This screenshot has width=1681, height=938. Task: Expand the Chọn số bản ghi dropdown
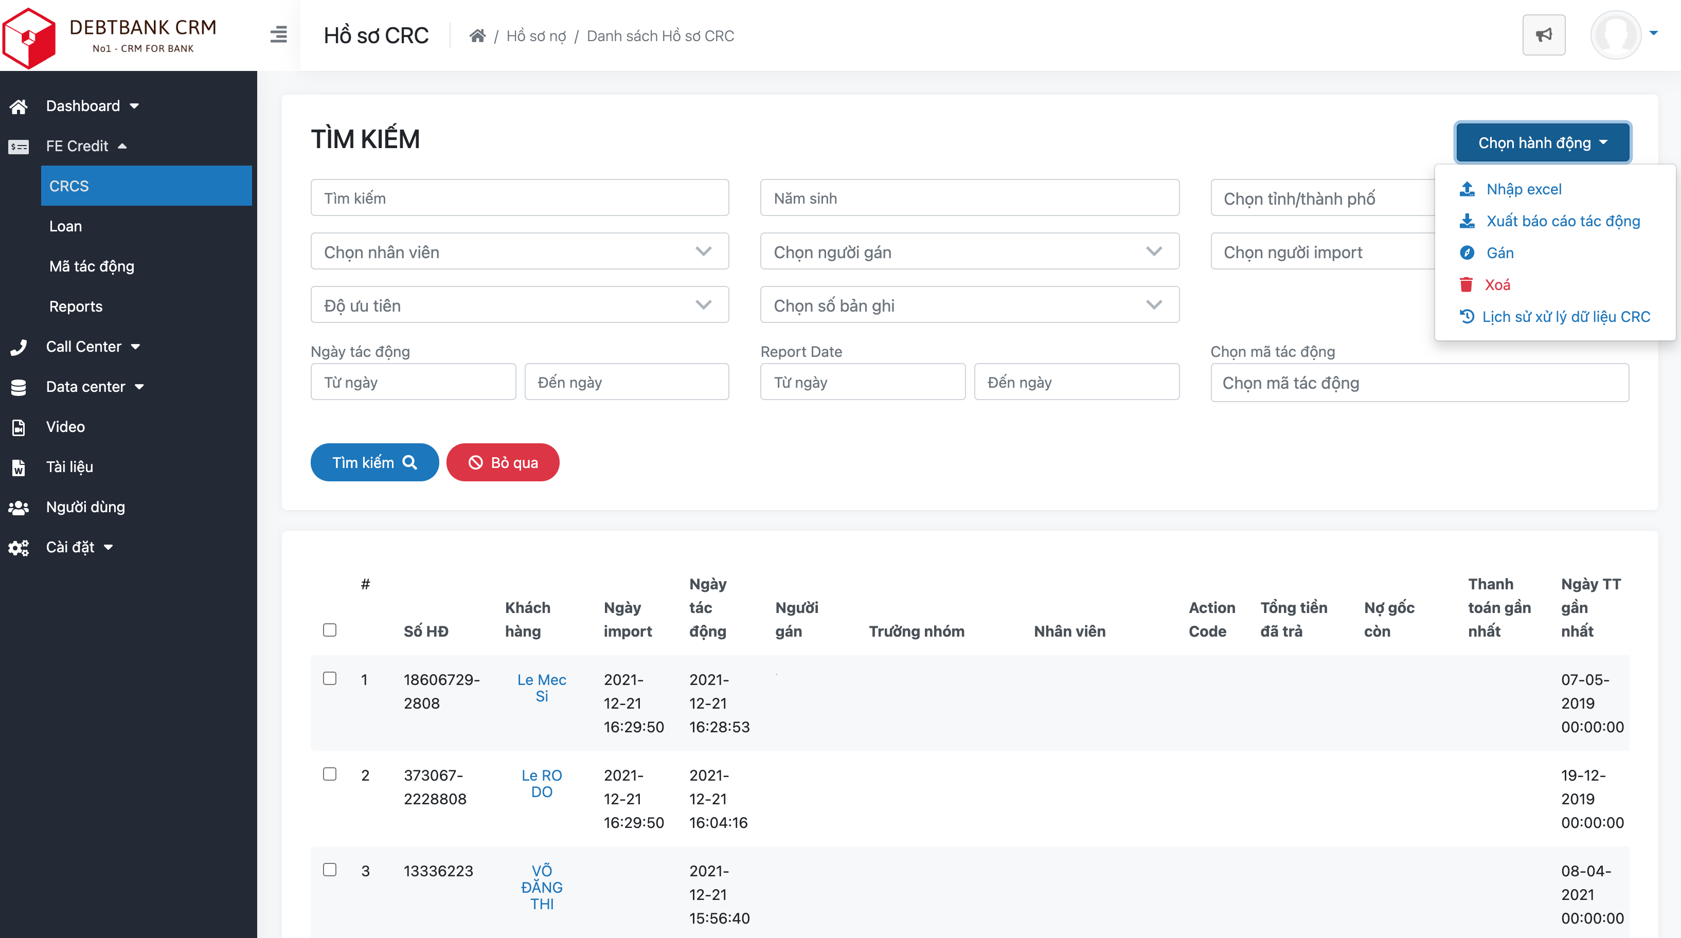tap(969, 305)
